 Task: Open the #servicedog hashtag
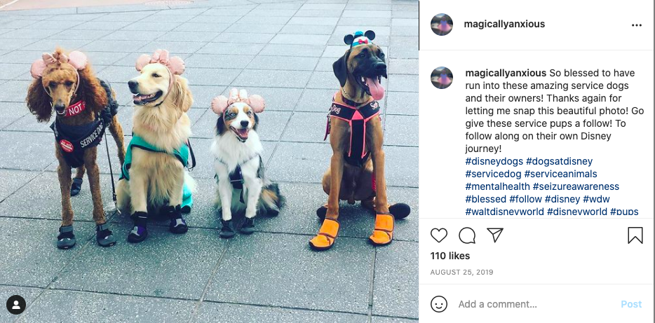point(493,174)
